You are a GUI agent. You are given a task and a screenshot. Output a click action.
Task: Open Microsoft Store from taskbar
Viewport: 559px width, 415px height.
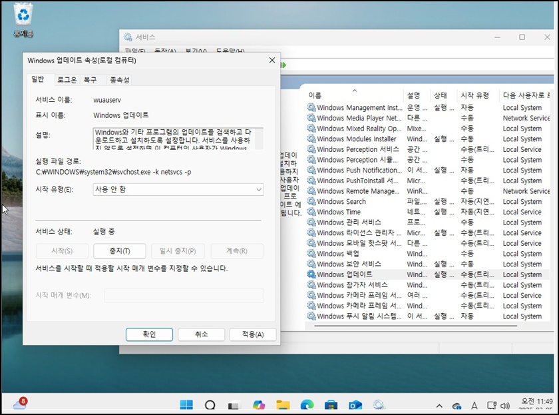pos(331,405)
